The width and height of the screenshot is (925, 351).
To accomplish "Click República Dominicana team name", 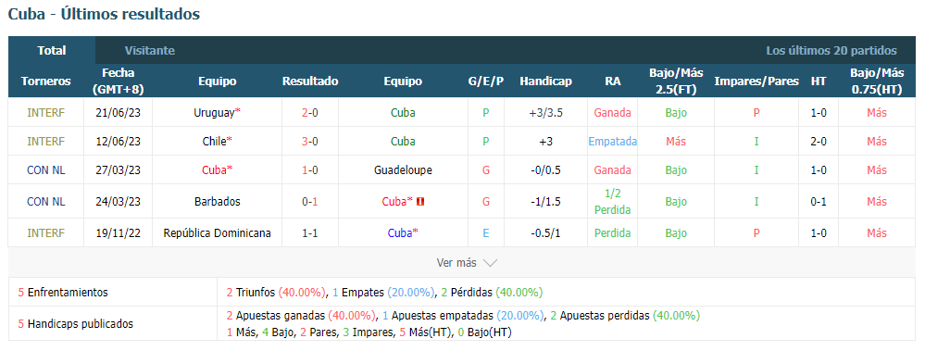I will click(x=217, y=233).
